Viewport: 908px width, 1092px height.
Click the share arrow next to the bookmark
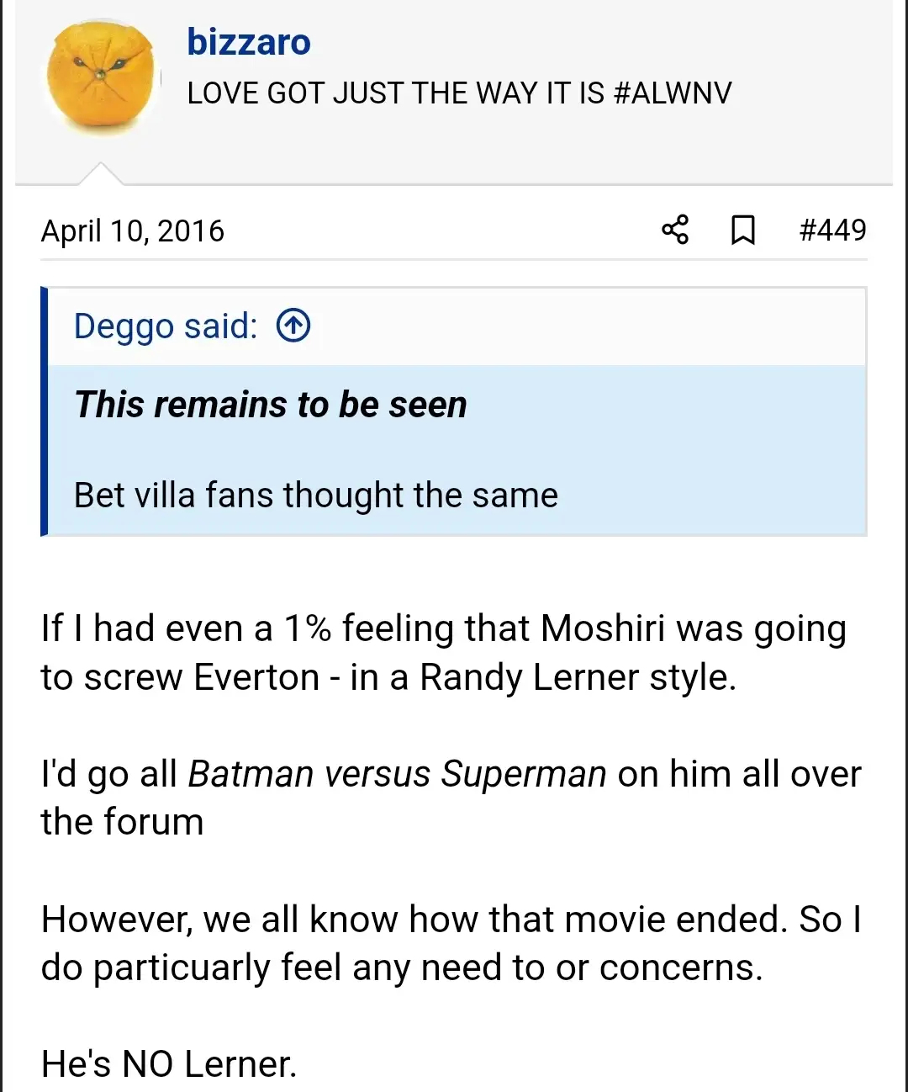tap(675, 230)
